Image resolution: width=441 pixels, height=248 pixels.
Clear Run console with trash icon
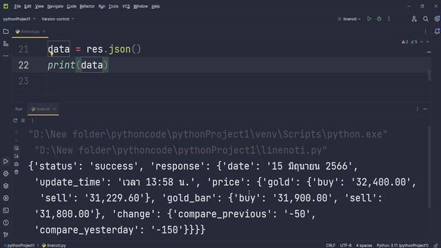coord(17,172)
